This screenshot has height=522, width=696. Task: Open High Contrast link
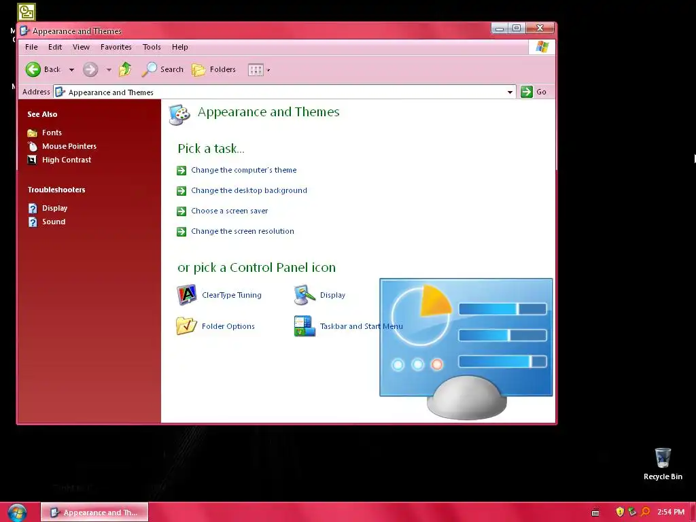point(67,160)
